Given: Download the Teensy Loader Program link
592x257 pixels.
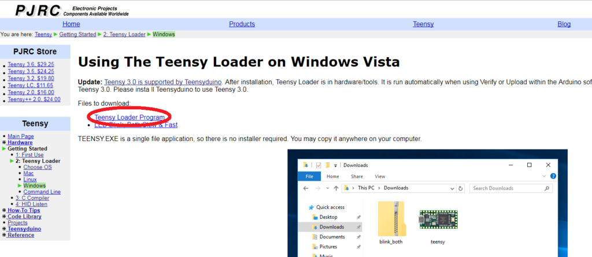Looking at the screenshot, I should pyautogui.click(x=129, y=117).
